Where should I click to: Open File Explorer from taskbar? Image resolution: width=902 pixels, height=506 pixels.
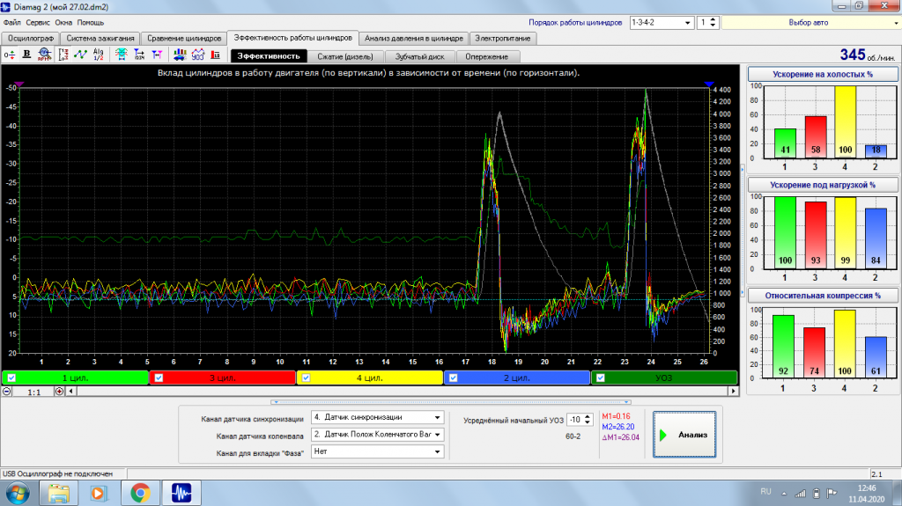58,494
